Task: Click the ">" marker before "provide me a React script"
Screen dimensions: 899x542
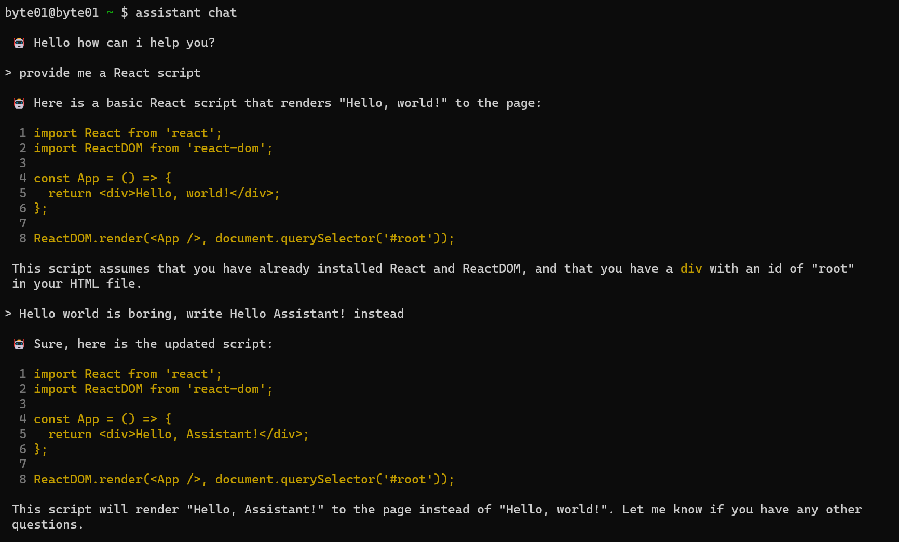Action: (x=8, y=73)
